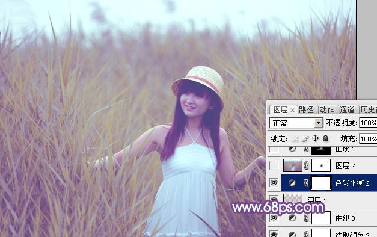The height and width of the screenshot is (237, 377).
Task: Switch to the 通道 tab
Action: coord(347,110)
